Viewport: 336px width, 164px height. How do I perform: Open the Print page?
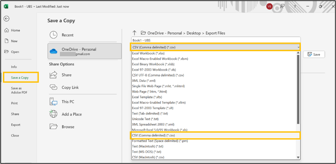pos(14,103)
